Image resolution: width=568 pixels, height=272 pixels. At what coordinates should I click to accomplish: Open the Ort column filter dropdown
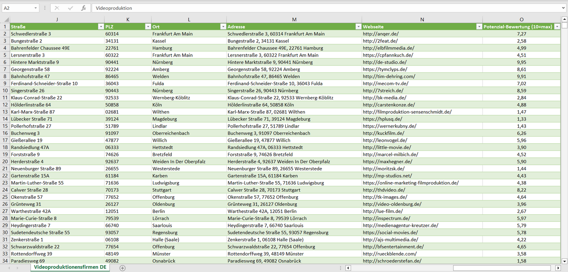[x=223, y=27]
